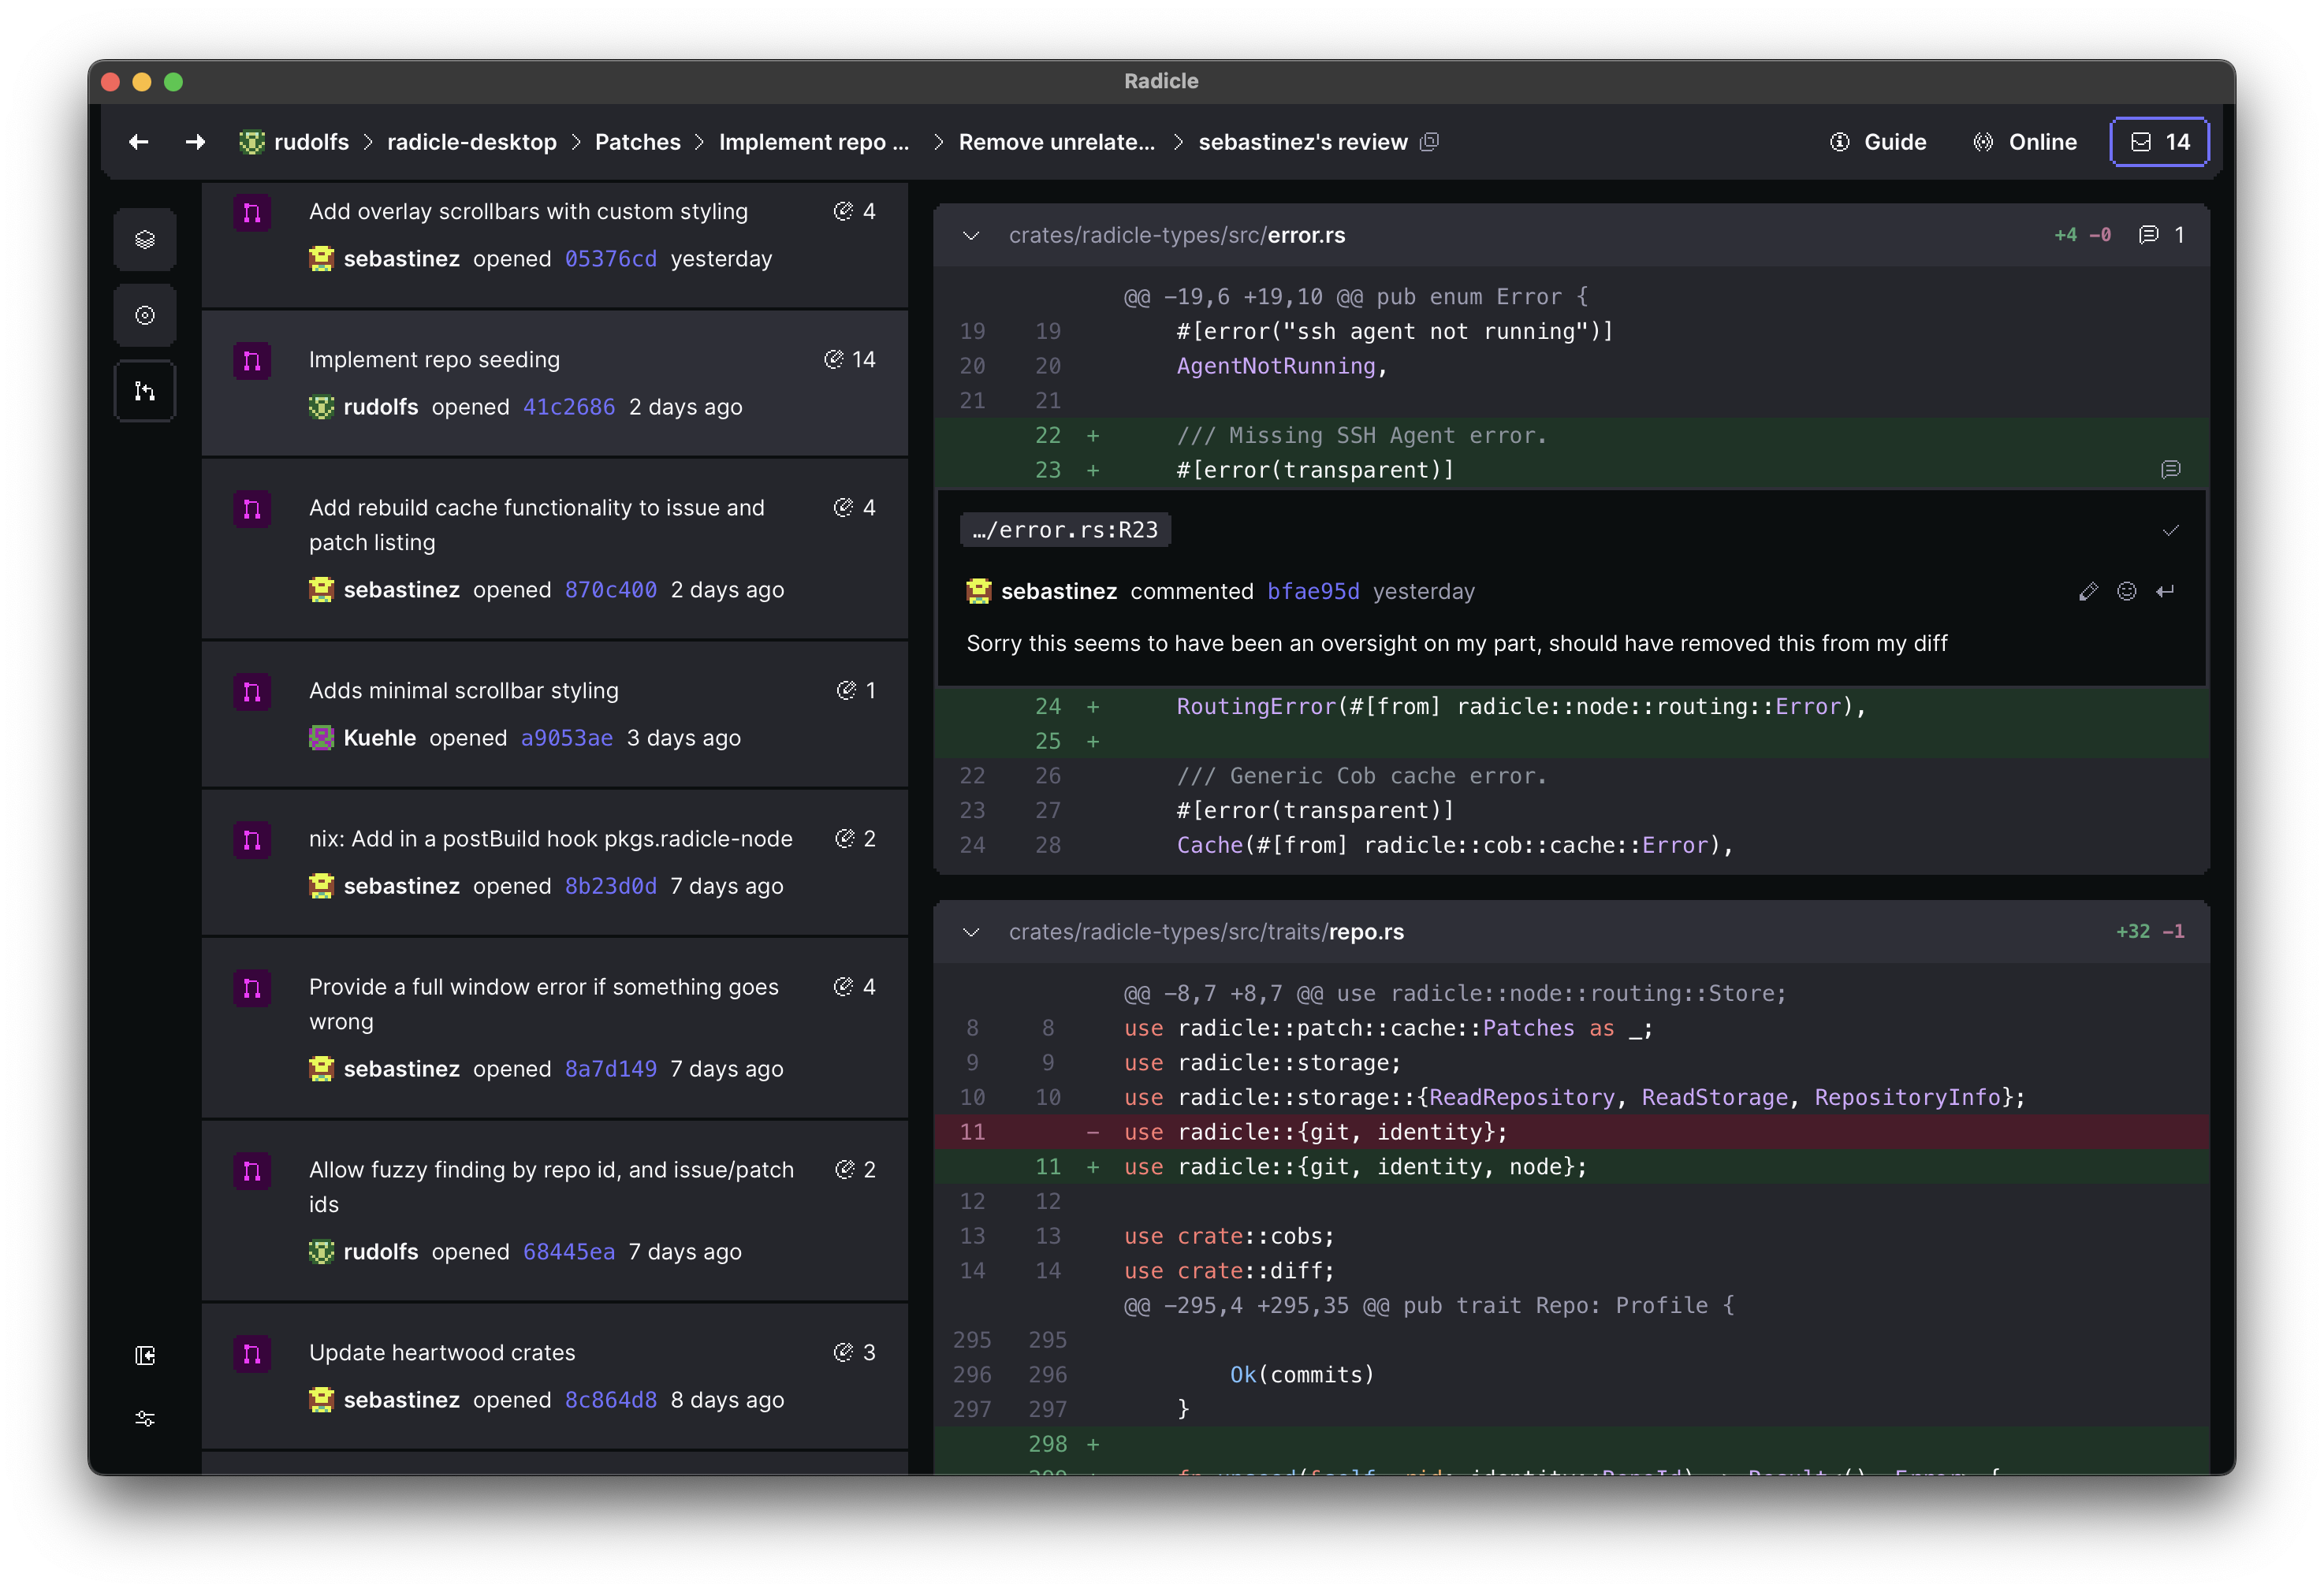Click hunk header '@@ −295,4 +295,35 @@'
This screenshot has width=2324, height=1592.
pos(1429,1305)
